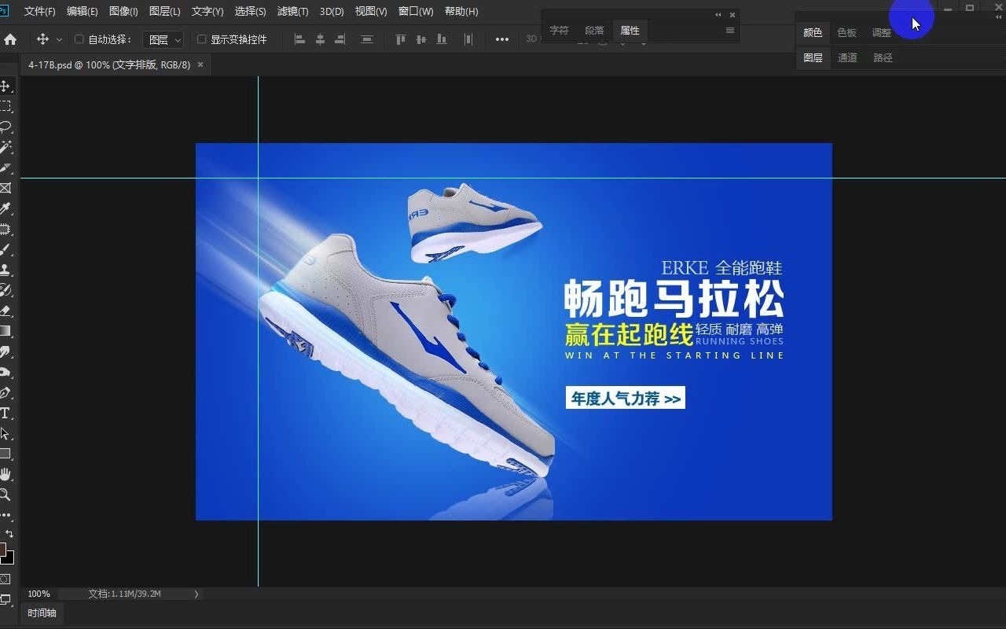Select the Hand tool
This screenshot has width=1006, height=629.
pyautogui.click(x=5, y=474)
